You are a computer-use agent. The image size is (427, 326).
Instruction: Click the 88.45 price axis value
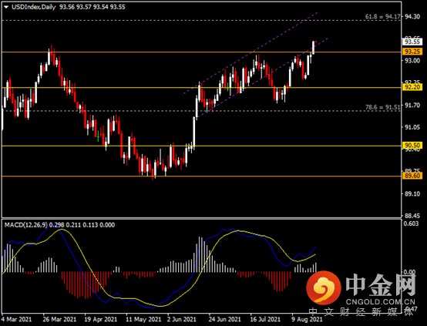pyautogui.click(x=412, y=216)
